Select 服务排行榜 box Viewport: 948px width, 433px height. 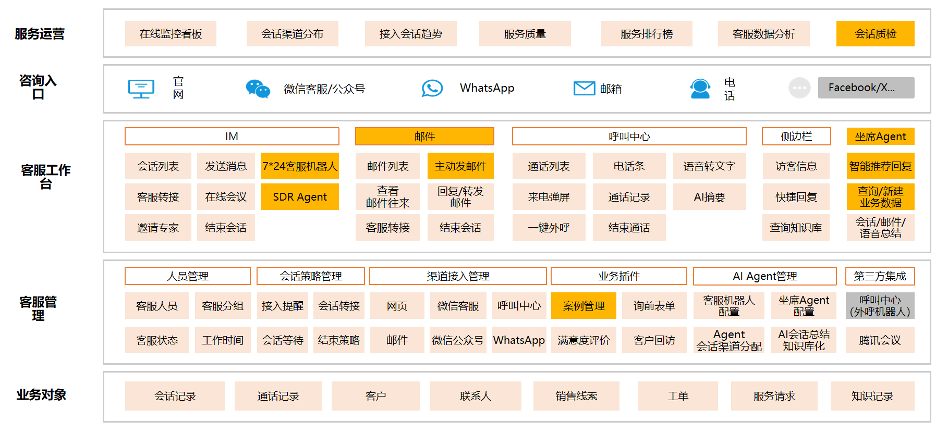[x=647, y=34]
